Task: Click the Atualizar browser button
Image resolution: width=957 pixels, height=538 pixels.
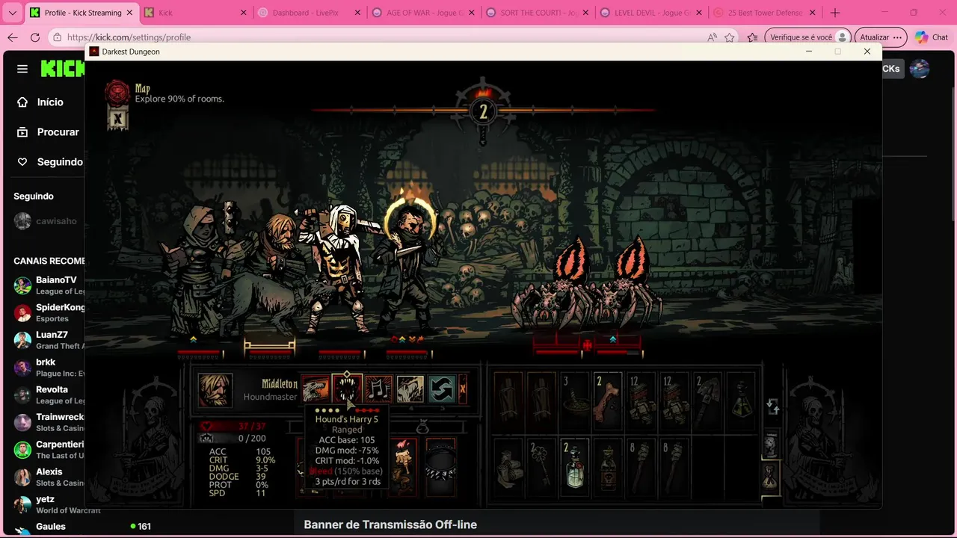Action: pos(881,37)
